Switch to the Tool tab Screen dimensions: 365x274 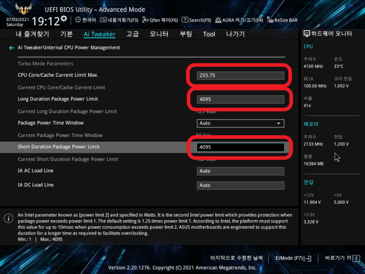click(x=209, y=34)
